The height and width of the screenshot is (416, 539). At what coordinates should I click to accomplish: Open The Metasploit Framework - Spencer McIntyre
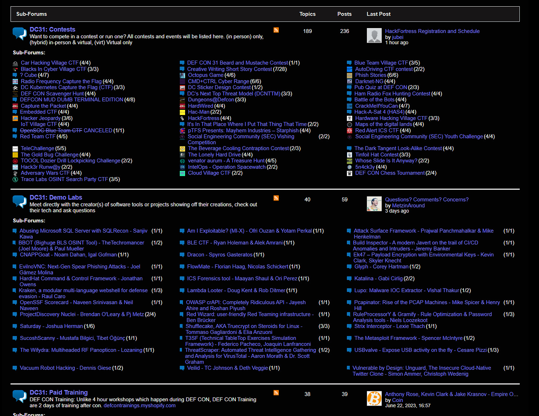(409, 338)
